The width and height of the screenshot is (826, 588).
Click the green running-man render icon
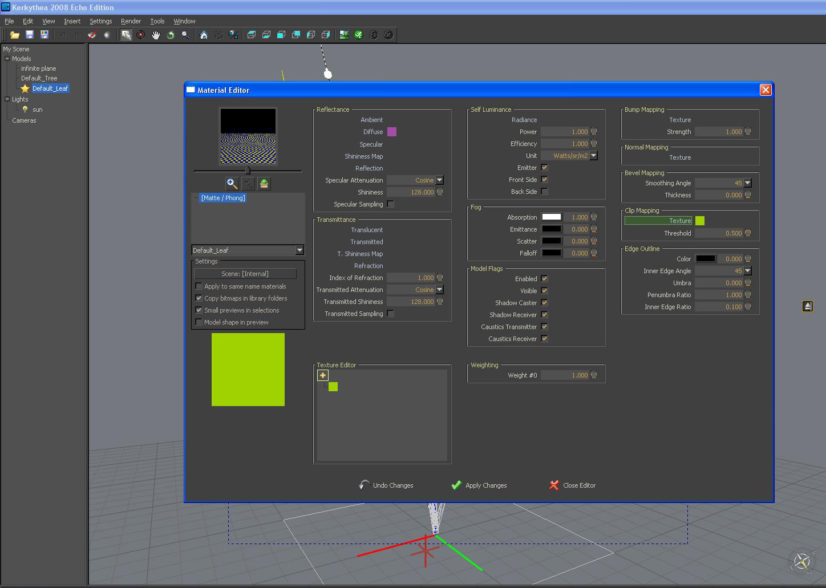point(359,35)
